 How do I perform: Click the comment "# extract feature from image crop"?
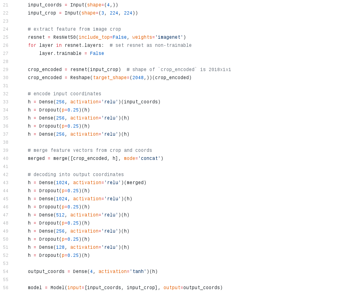(x=74, y=29)
